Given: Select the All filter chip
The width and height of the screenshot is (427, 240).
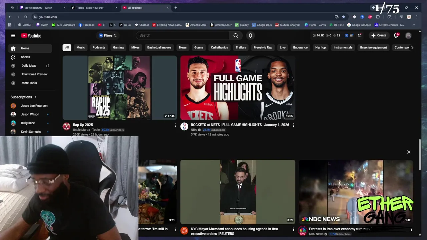Looking at the screenshot, I should click(x=67, y=47).
